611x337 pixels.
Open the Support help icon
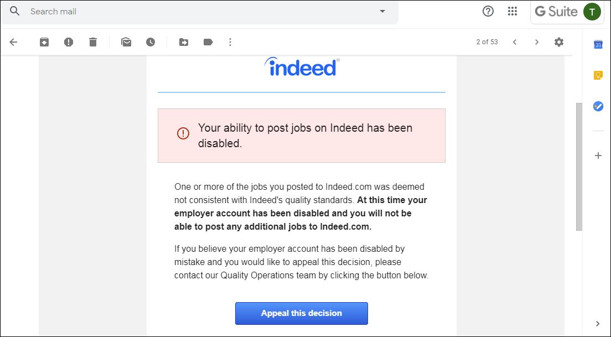coord(488,11)
